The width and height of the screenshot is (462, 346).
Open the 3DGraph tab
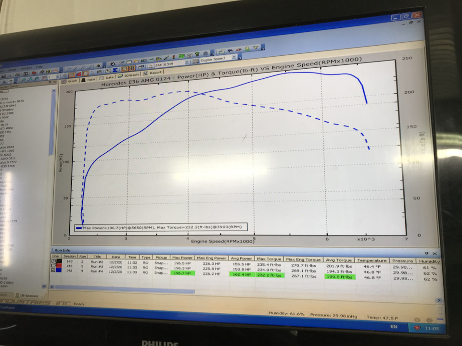coord(128,75)
